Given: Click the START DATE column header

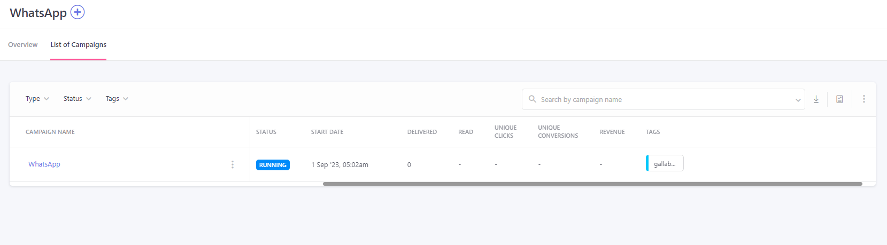Looking at the screenshot, I should pos(327,132).
